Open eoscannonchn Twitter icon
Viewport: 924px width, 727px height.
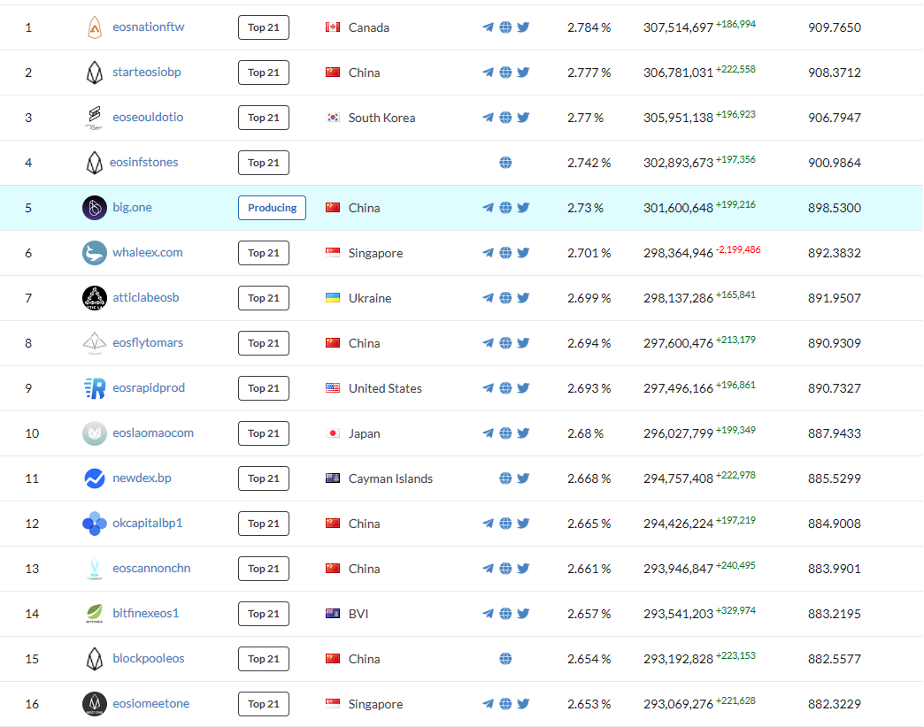(x=523, y=568)
